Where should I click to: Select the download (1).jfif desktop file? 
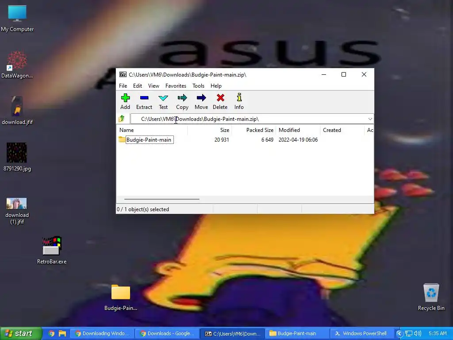coord(17,211)
